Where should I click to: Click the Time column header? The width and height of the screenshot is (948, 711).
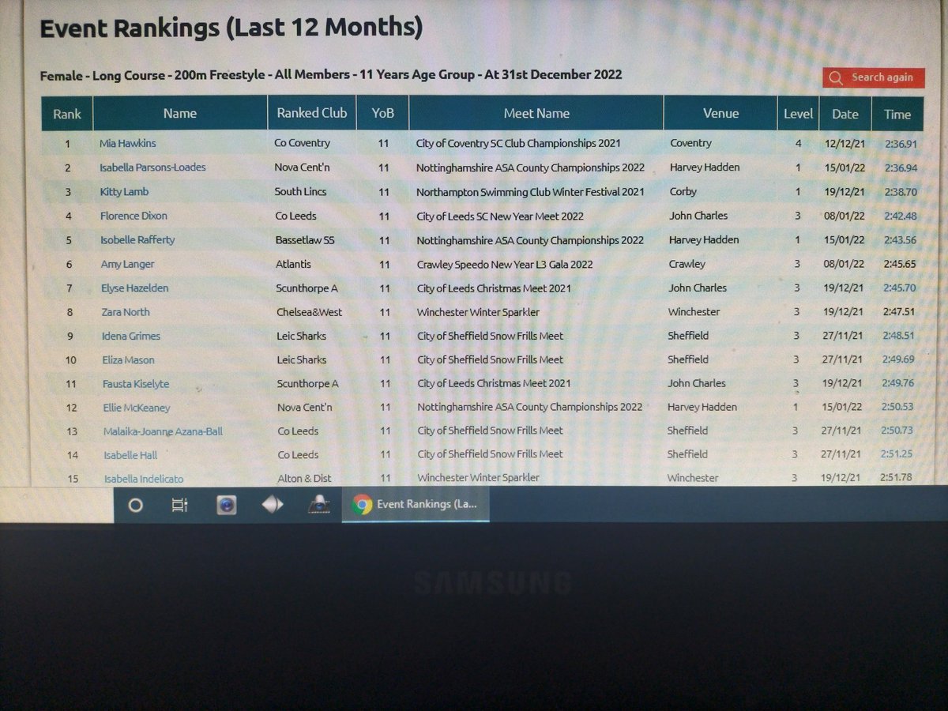coord(897,114)
